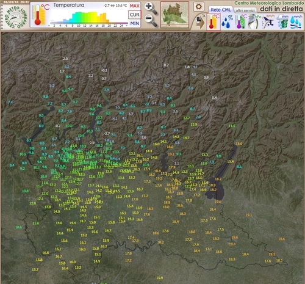305x284 pixels.
Task: Open settings with the gear icon
Action: [x=198, y=7]
